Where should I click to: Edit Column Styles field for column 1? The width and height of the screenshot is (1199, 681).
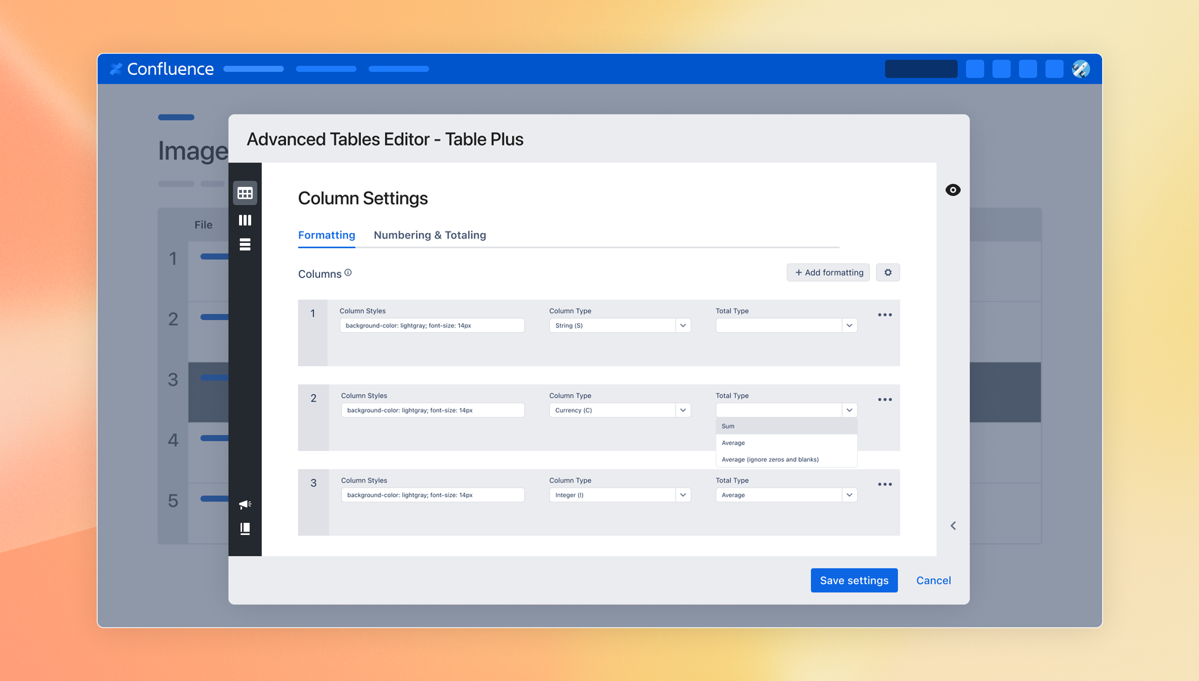click(432, 325)
